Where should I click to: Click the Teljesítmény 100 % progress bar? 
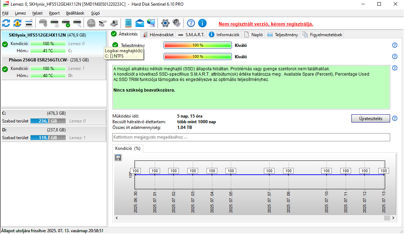(x=197, y=45)
